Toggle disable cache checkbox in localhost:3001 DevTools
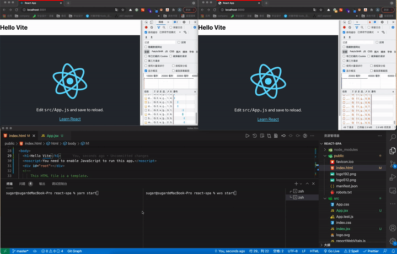 point(146,33)
